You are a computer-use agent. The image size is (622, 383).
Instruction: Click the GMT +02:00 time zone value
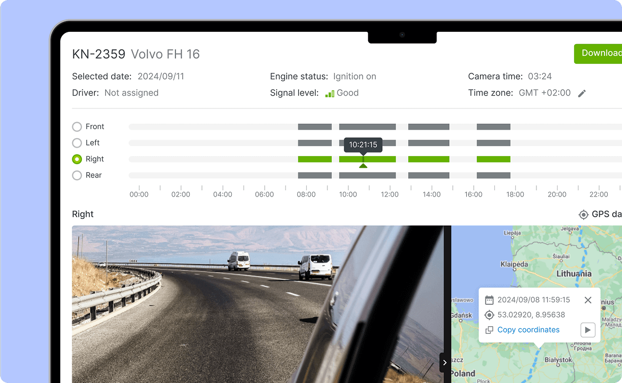coord(544,93)
